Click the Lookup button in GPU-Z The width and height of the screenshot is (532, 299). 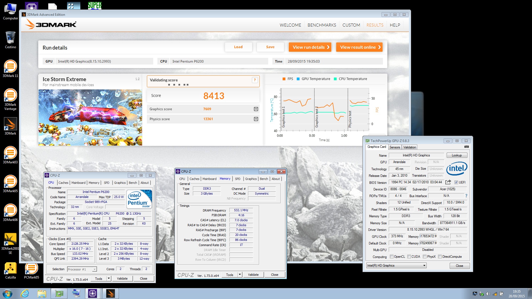tap(457, 155)
